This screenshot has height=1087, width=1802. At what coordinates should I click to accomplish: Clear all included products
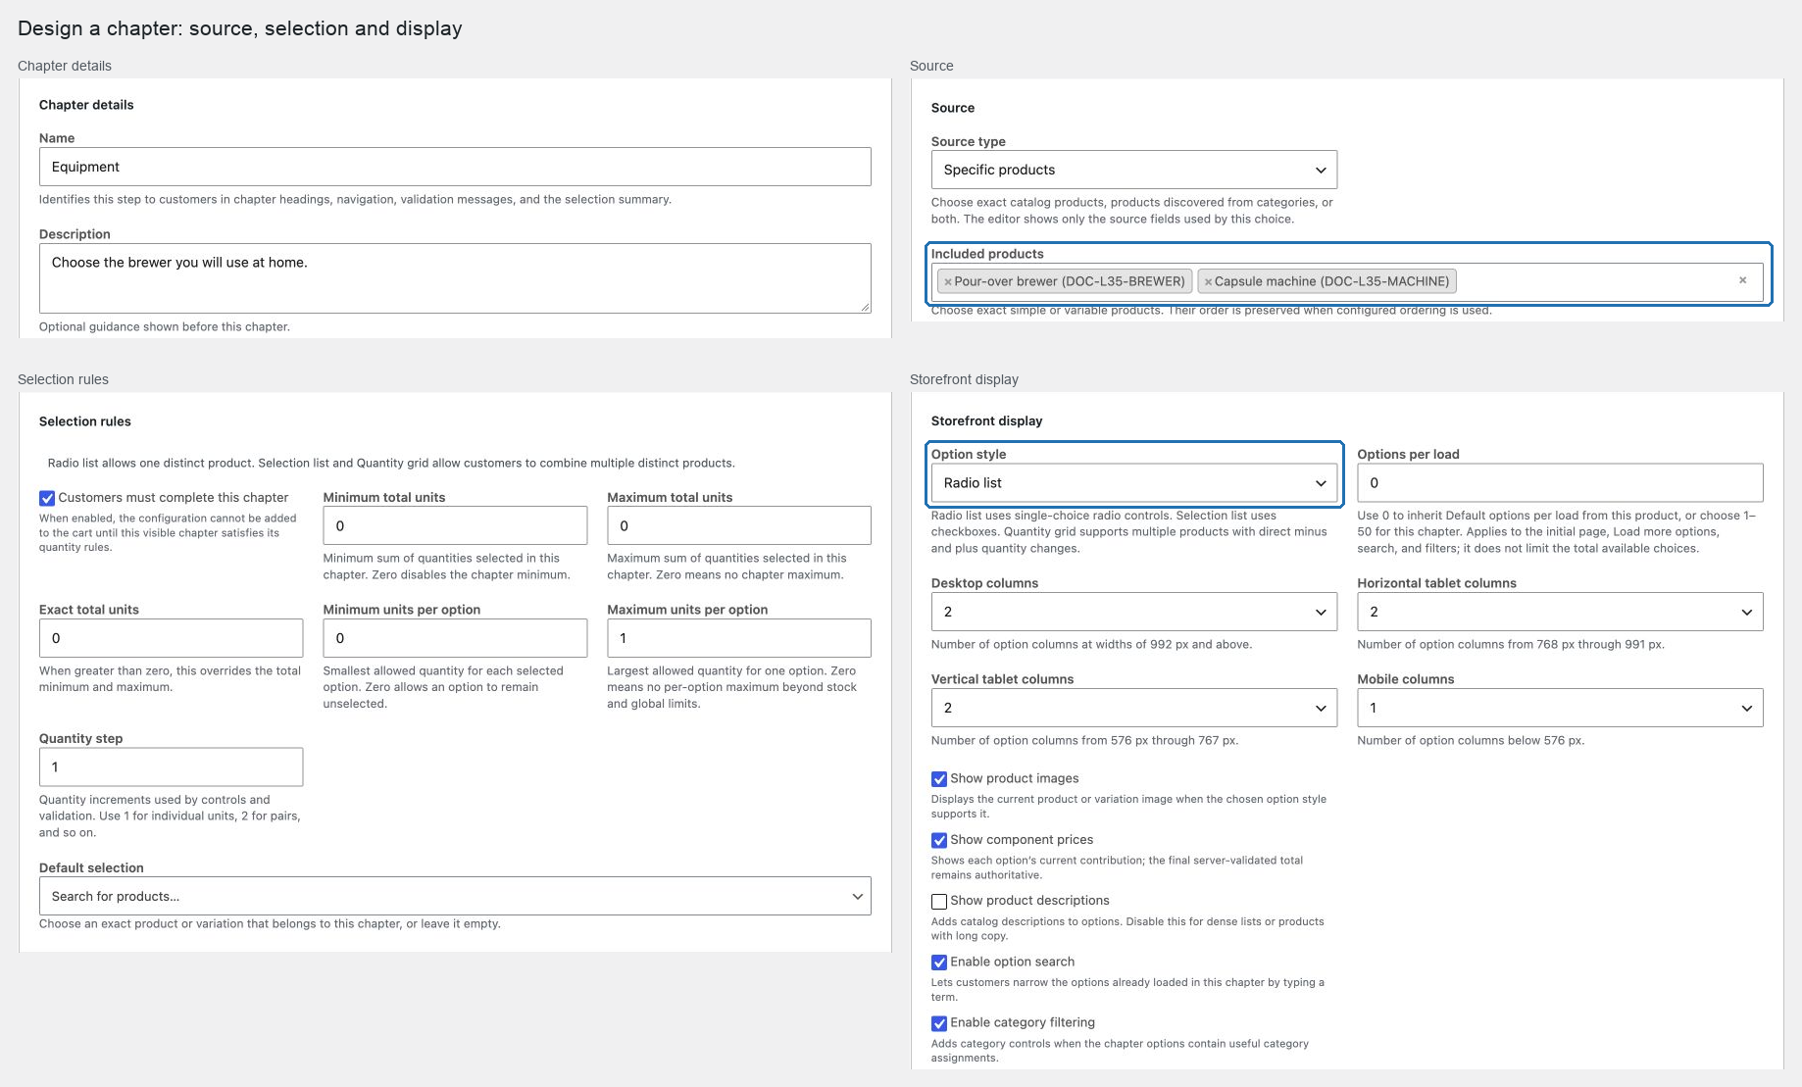coord(1742,280)
